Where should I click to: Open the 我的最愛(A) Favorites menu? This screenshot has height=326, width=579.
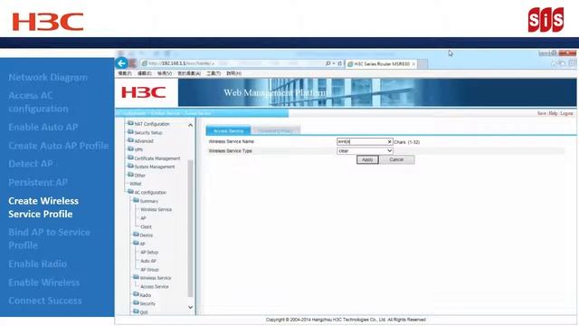189,73
